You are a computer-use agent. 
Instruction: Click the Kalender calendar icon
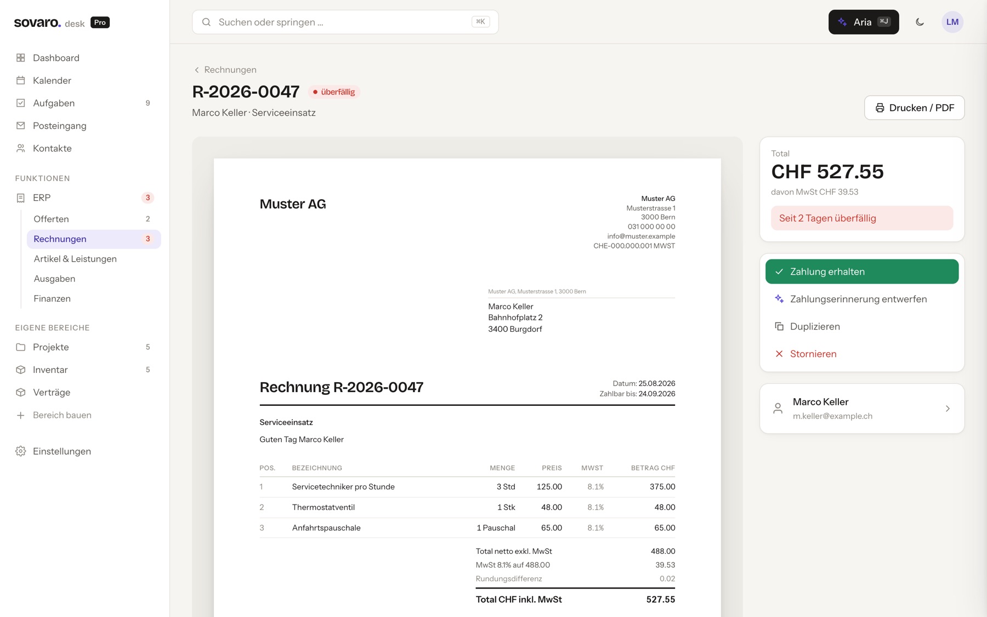pyautogui.click(x=21, y=80)
